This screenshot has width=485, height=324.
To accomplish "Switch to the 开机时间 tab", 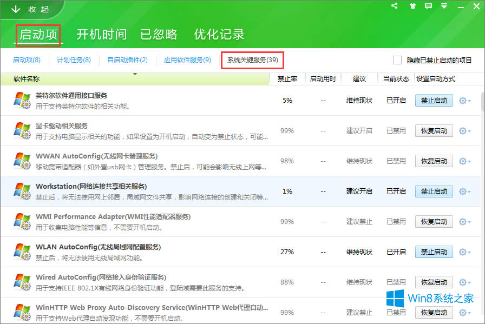I will [x=101, y=34].
